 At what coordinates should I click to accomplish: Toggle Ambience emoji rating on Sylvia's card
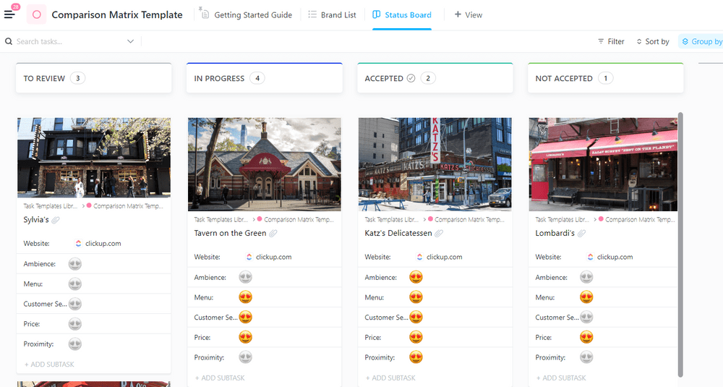click(74, 264)
